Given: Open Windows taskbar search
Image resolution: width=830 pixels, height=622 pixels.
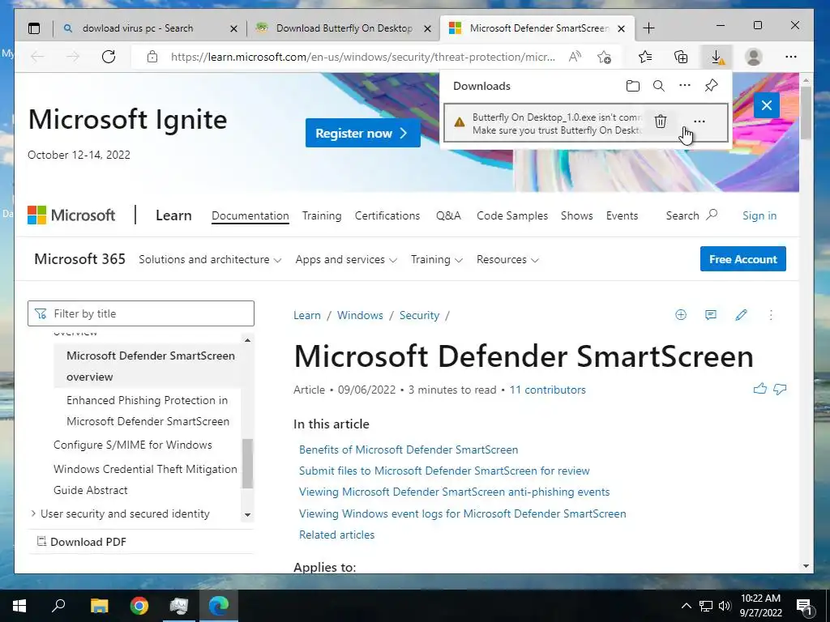Looking at the screenshot, I should [x=58, y=606].
